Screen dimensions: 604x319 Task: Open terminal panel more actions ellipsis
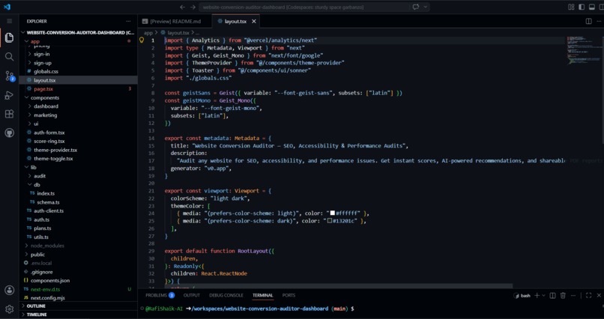point(574,296)
